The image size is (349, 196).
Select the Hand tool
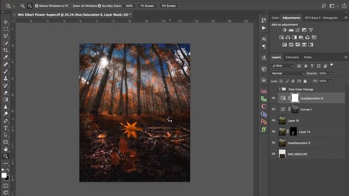[x=5, y=149]
